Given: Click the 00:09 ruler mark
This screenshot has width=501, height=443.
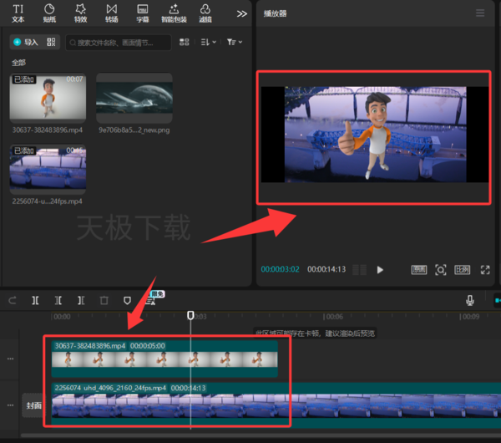Looking at the screenshot, I should (x=469, y=317).
